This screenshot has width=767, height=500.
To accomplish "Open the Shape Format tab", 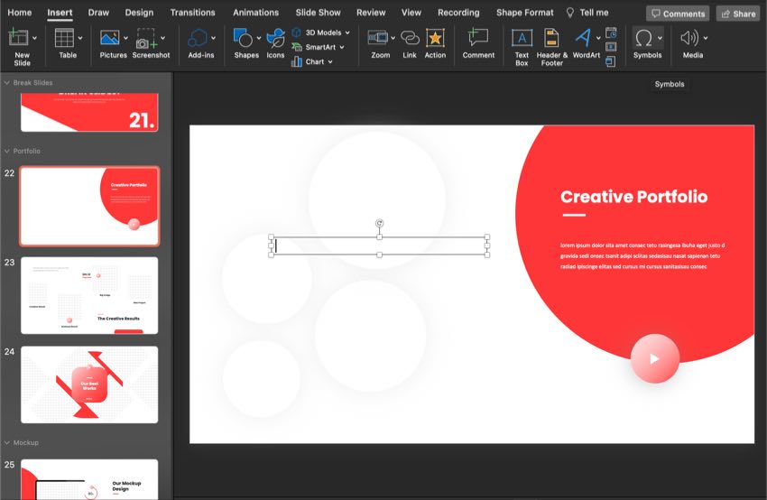I will 524,13.
